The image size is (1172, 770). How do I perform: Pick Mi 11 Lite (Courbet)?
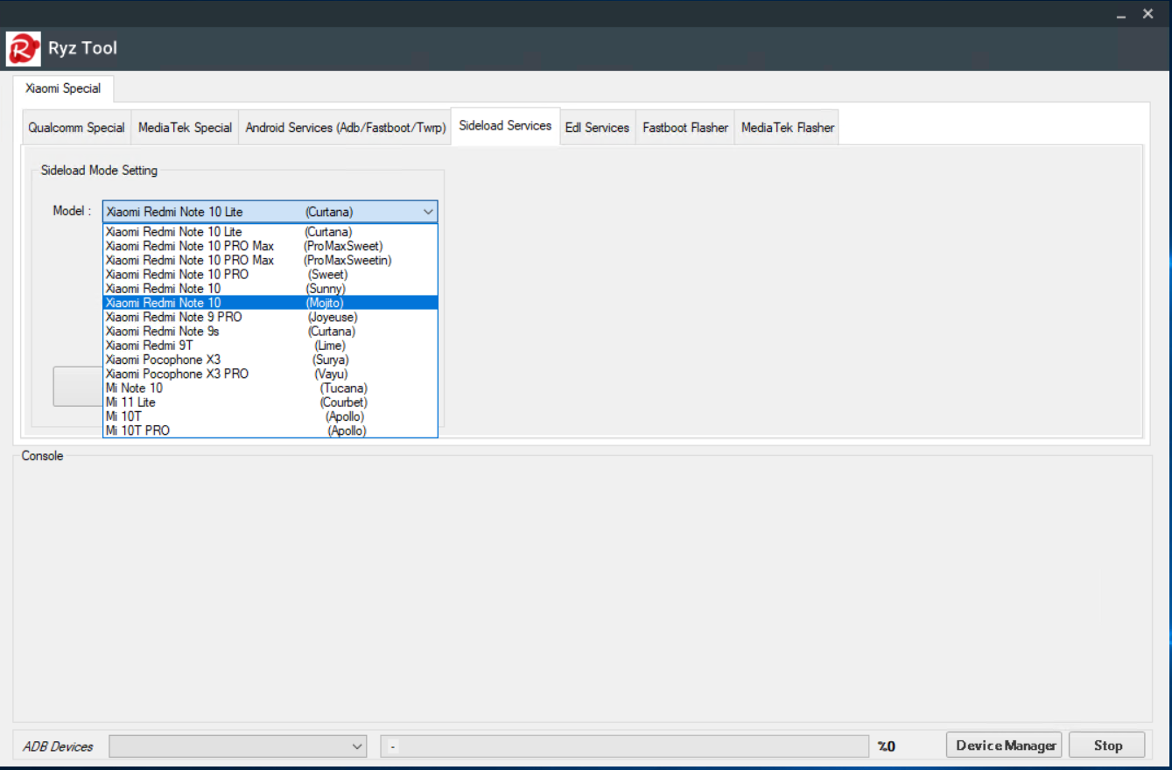pos(270,402)
